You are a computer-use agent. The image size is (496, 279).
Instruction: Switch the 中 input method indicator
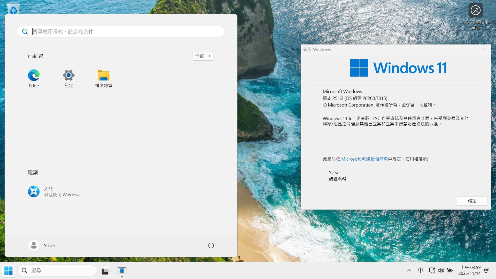point(421,270)
